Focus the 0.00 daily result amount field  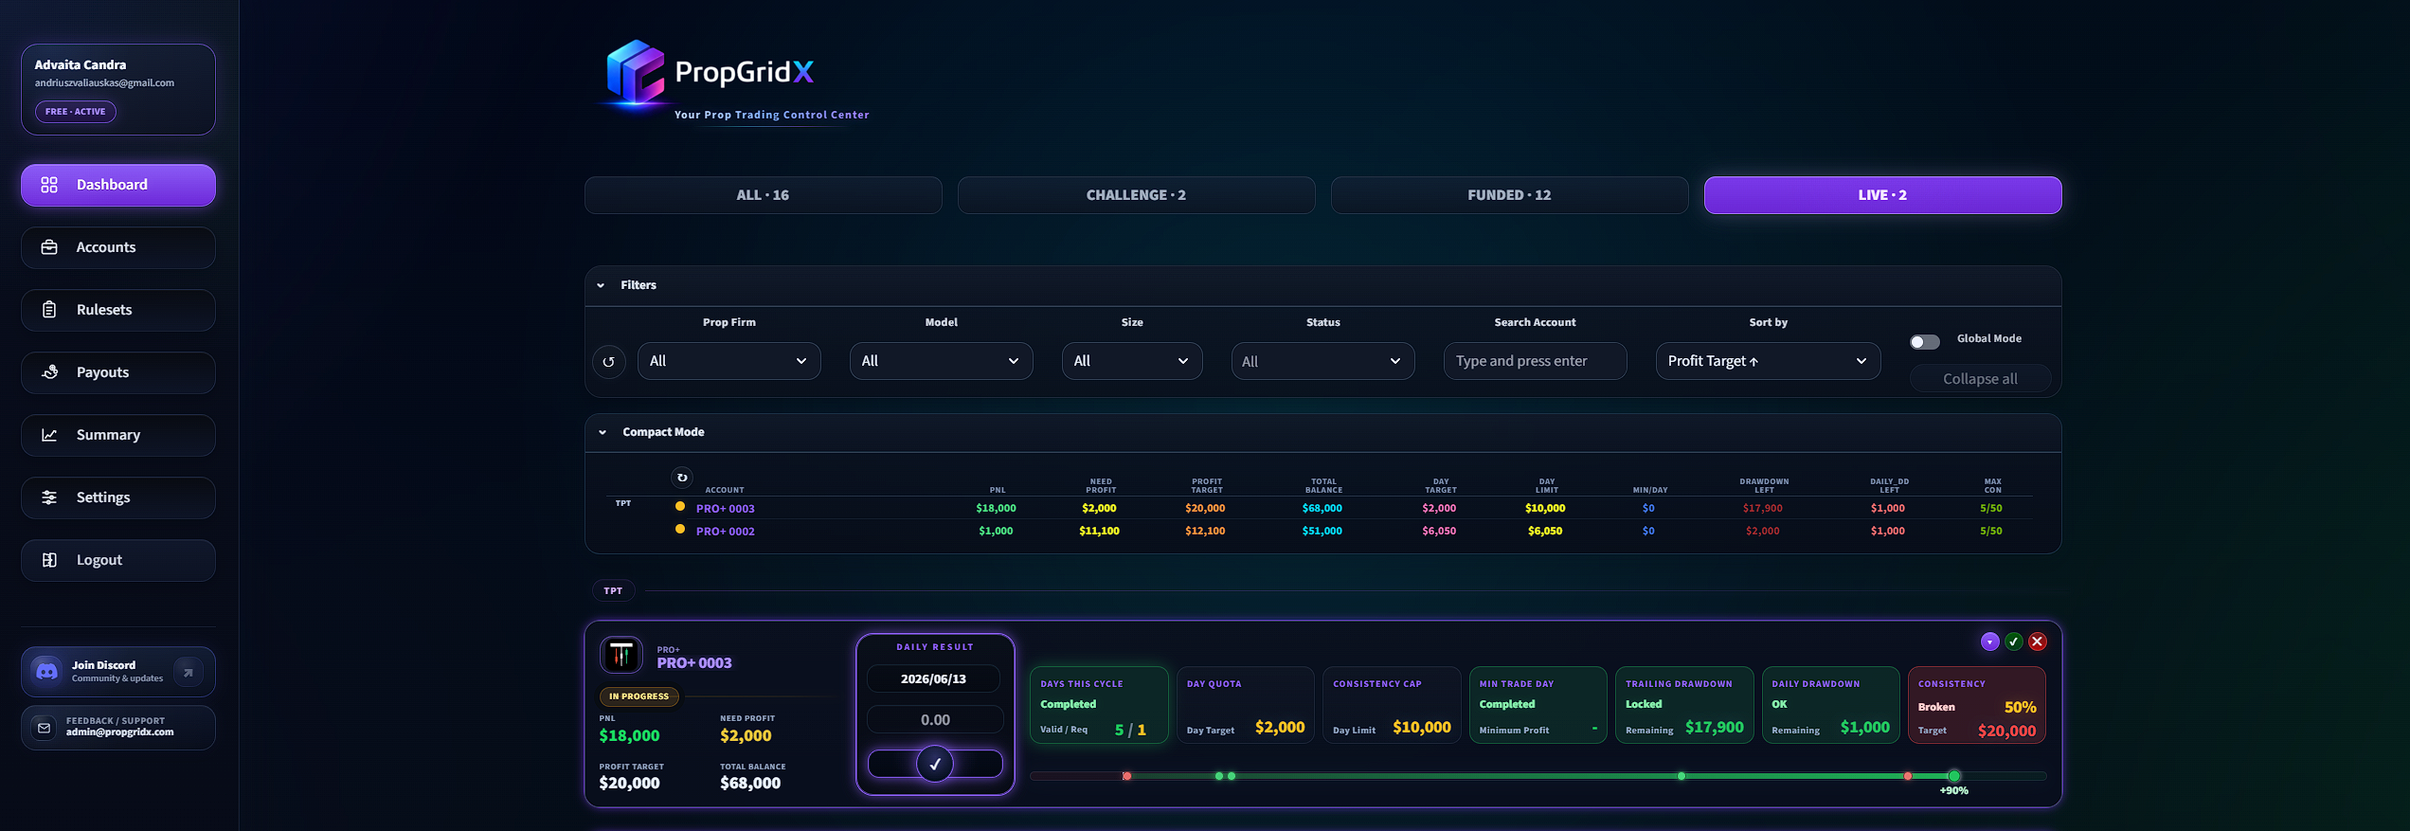[934, 720]
